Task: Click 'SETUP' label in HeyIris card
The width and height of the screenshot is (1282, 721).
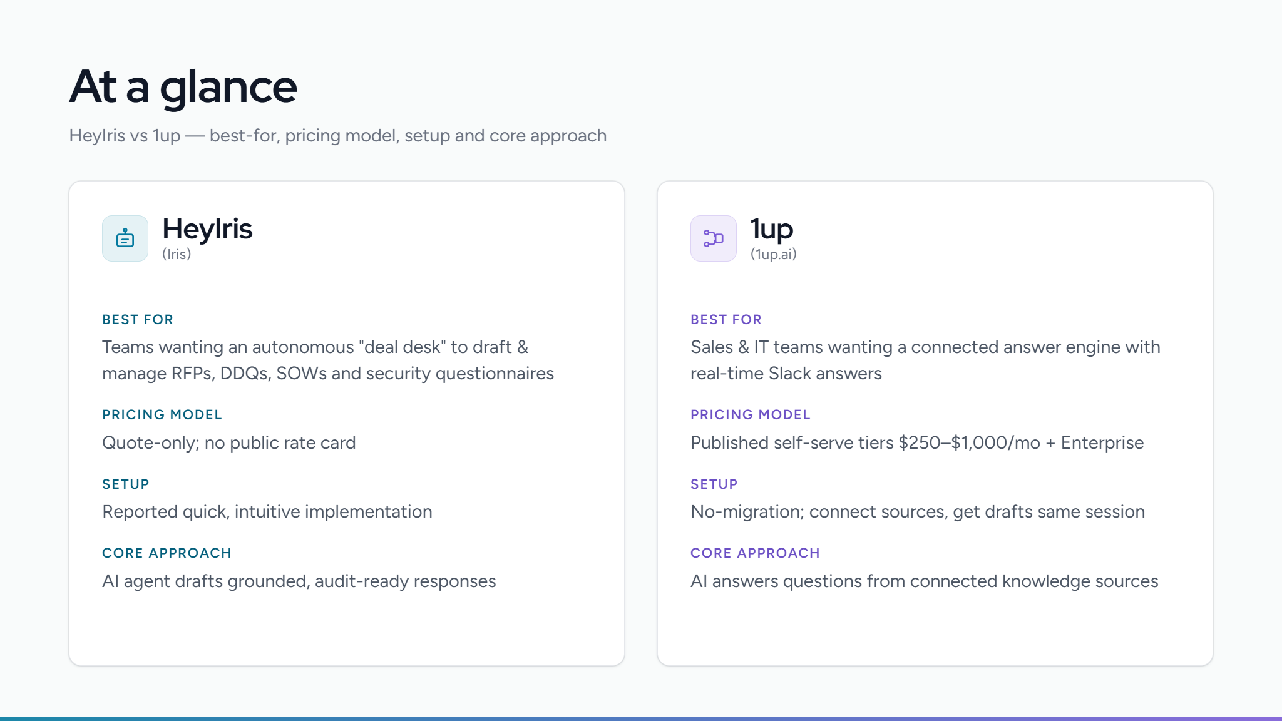Action: pos(126,484)
